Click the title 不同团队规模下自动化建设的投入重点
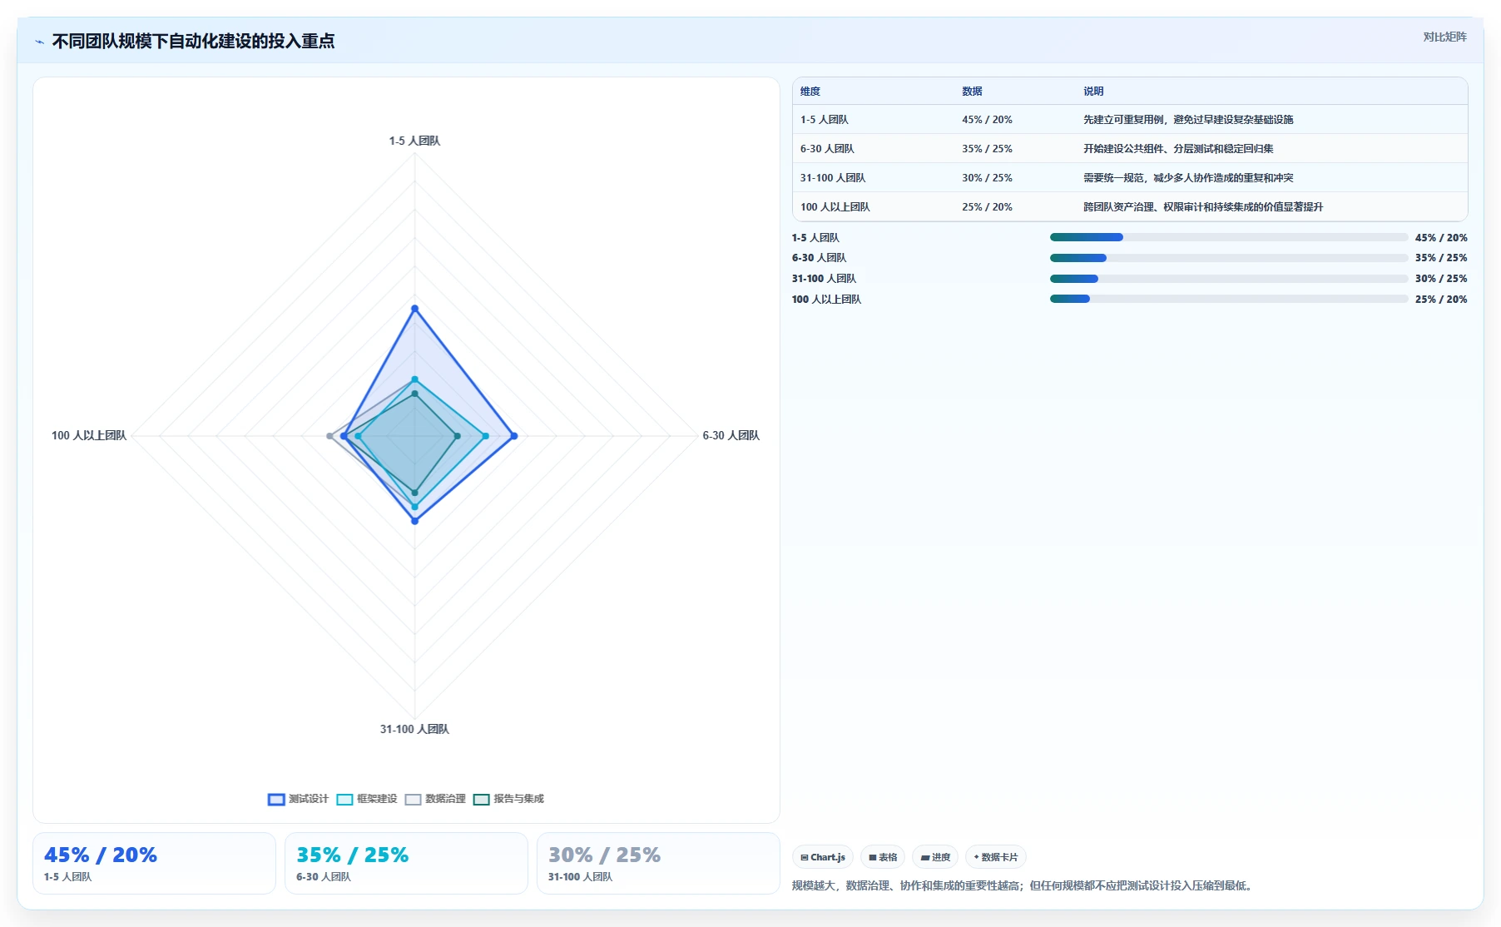This screenshot has width=1501, height=927. [x=193, y=42]
